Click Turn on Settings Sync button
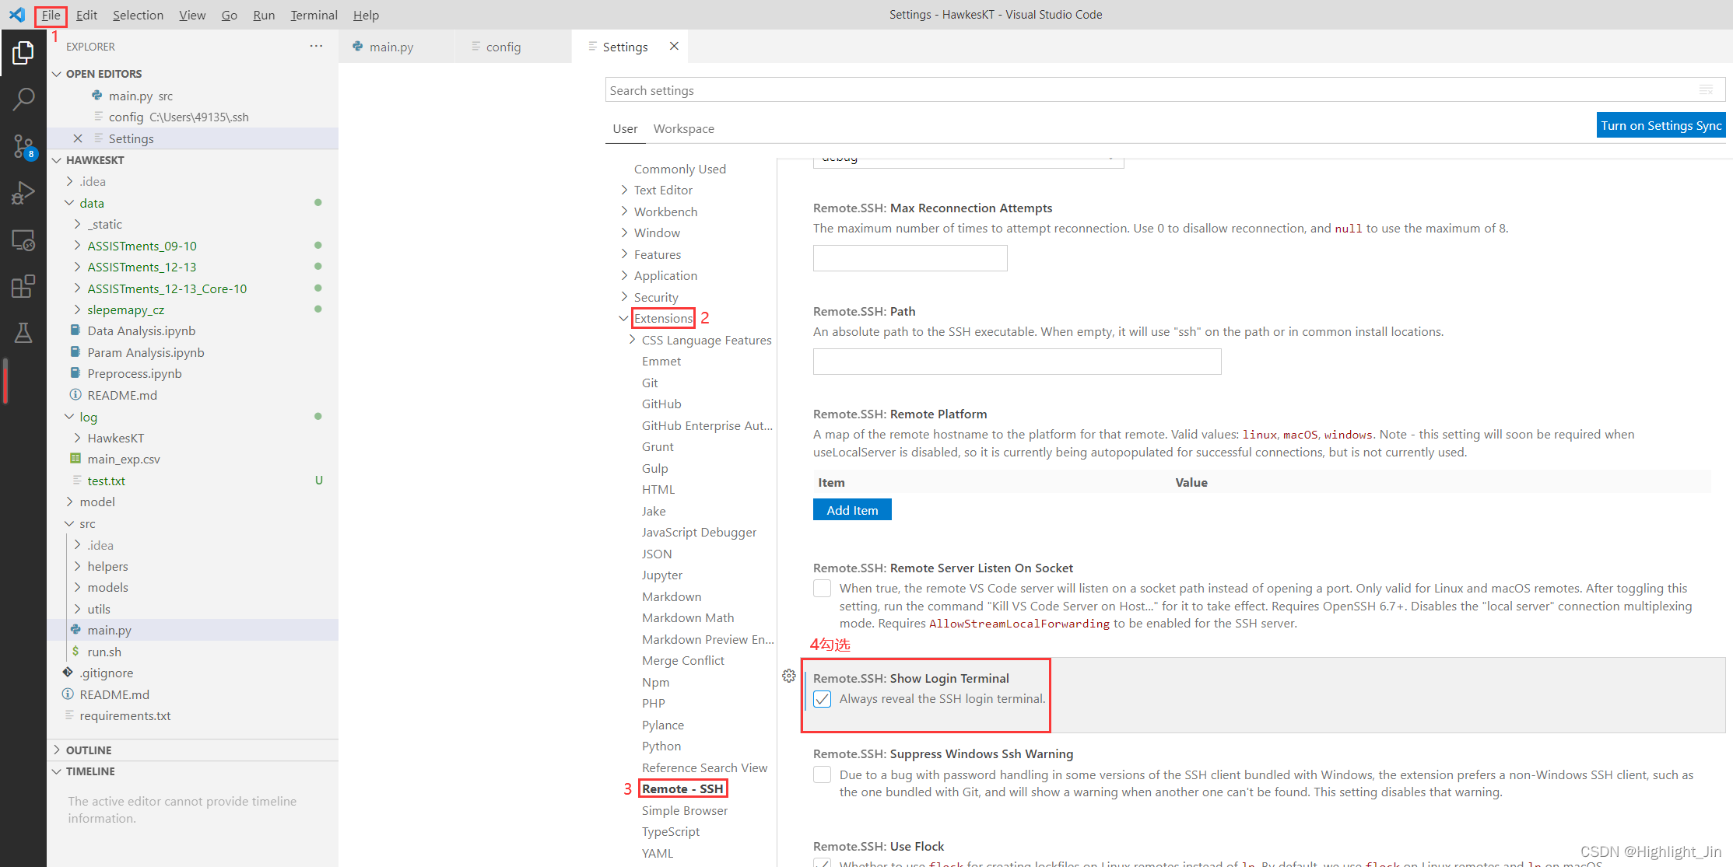The image size is (1733, 867). click(x=1661, y=125)
